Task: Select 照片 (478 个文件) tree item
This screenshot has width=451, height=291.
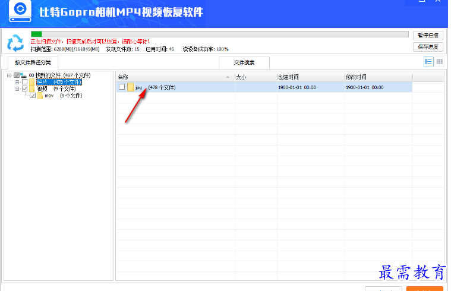Action: click(x=59, y=82)
